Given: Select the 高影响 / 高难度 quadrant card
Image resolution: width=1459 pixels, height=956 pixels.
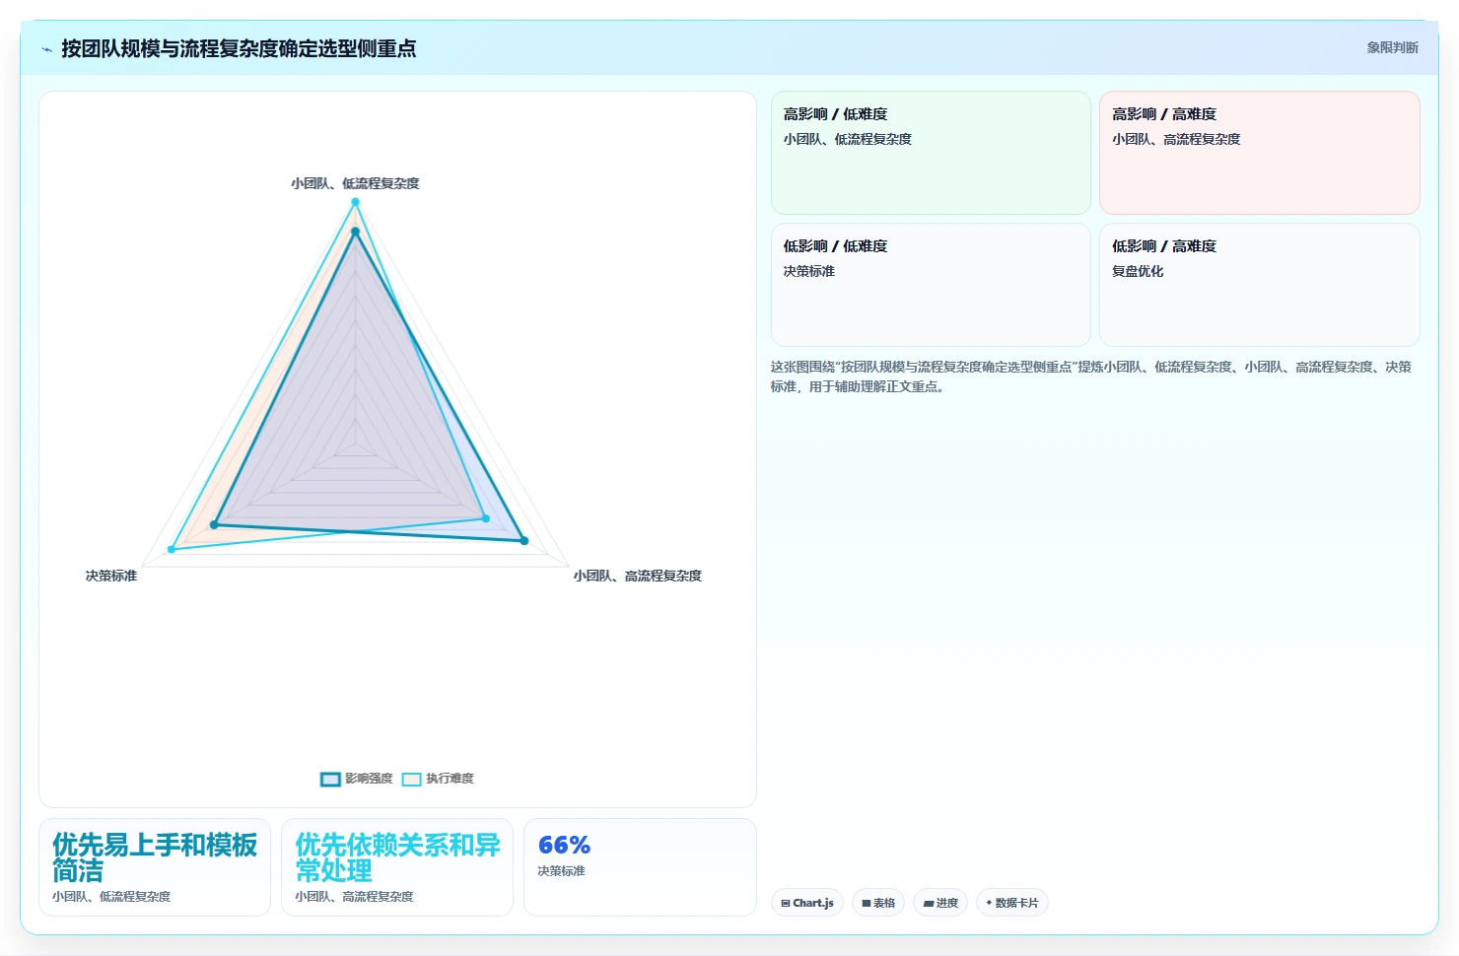Looking at the screenshot, I should point(1260,153).
